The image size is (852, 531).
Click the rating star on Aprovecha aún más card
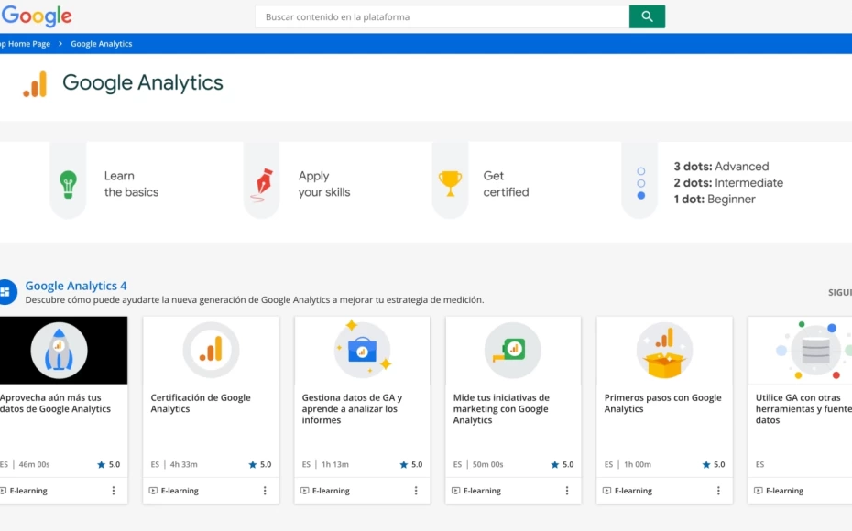[x=101, y=465]
